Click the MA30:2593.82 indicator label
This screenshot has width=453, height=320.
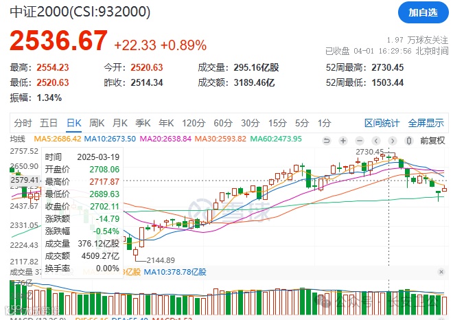point(220,139)
